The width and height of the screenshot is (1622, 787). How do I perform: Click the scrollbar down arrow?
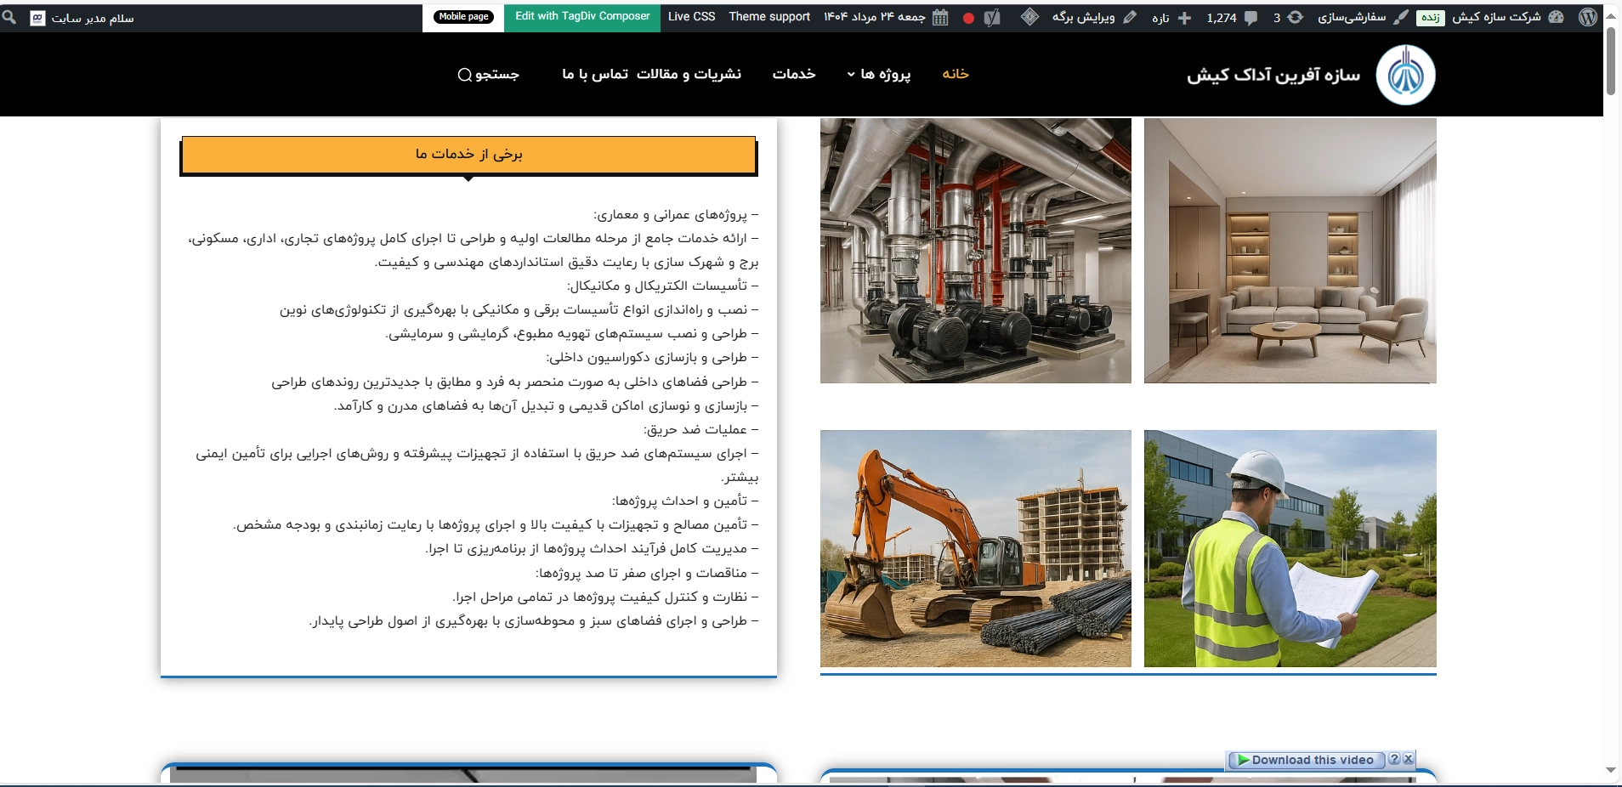1610,770
